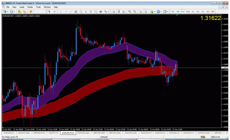
Task: Open the indicators list icon
Action: 152,11
